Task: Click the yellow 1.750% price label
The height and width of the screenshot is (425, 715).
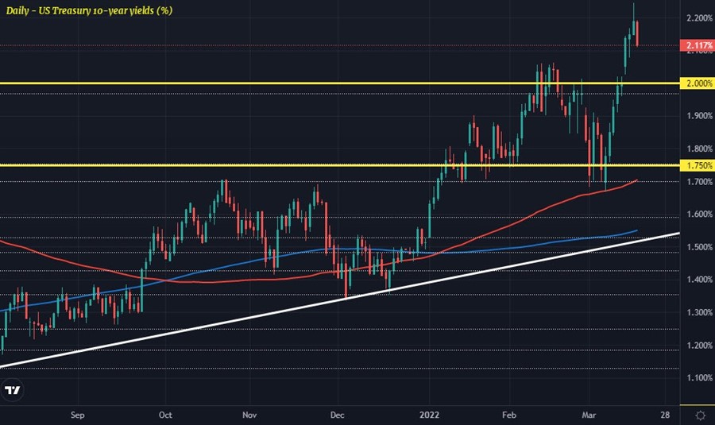Action: pos(698,165)
